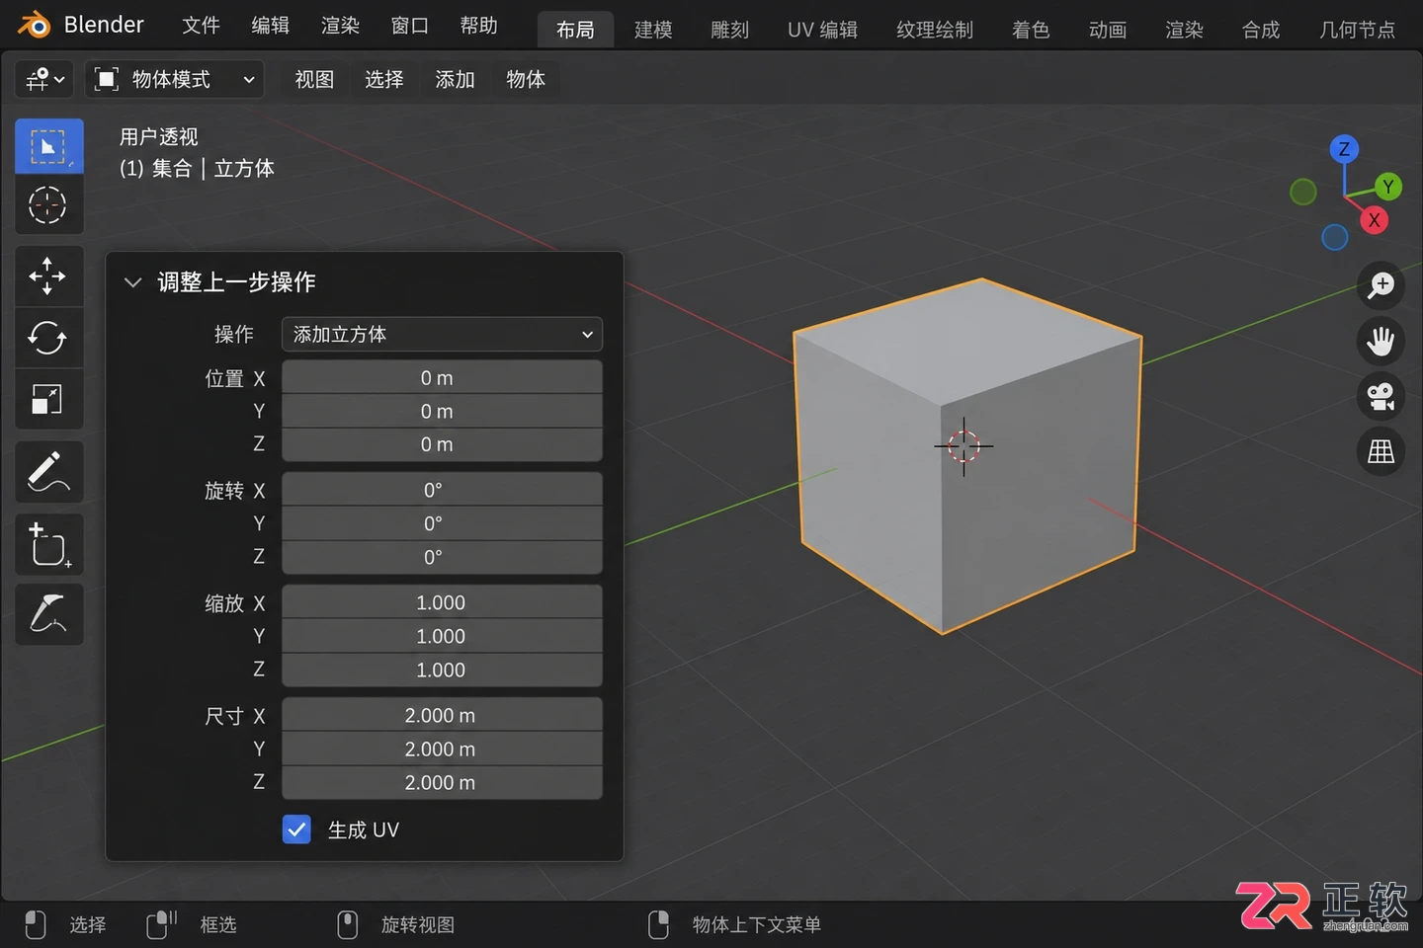Click the Blender logo icon
The image size is (1423, 948).
(34, 25)
